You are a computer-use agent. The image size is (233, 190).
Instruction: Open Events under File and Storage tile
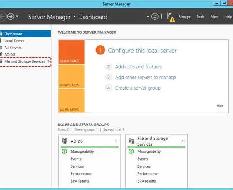tap(143, 159)
